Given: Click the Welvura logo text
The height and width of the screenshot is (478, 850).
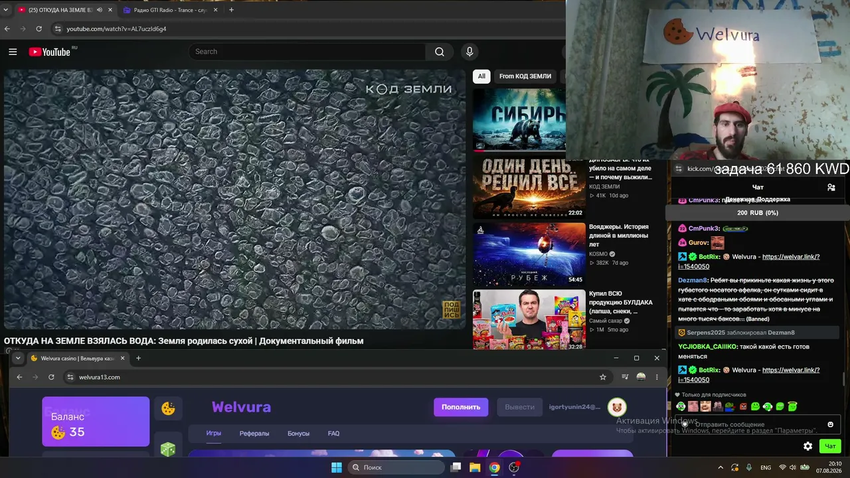Looking at the screenshot, I should [241, 407].
